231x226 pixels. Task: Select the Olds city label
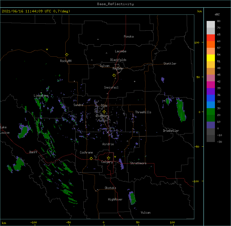tap(104, 106)
